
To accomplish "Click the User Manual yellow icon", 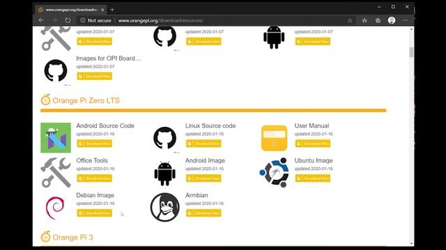I will click(274, 138).
